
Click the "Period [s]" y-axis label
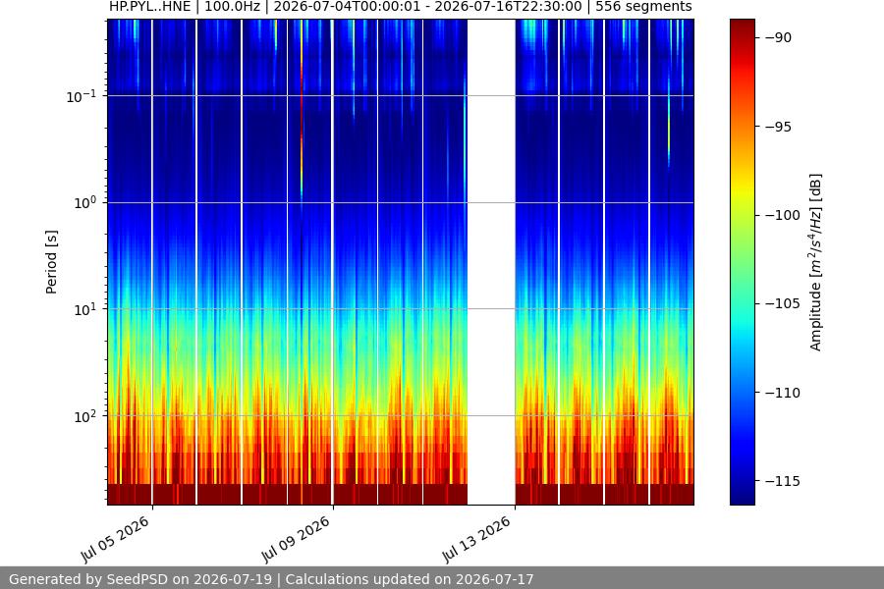tap(51, 262)
